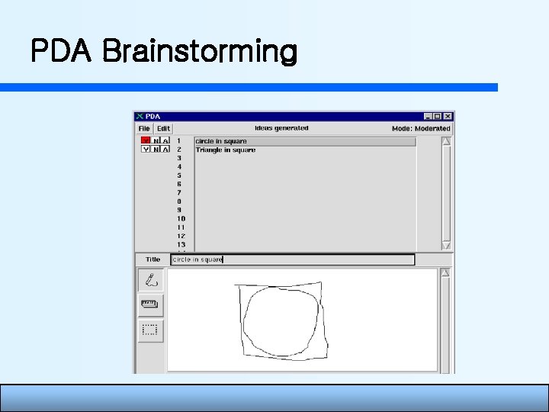Click the 'Title' label
The image size is (549, 412).
click(x=152, y=259)
